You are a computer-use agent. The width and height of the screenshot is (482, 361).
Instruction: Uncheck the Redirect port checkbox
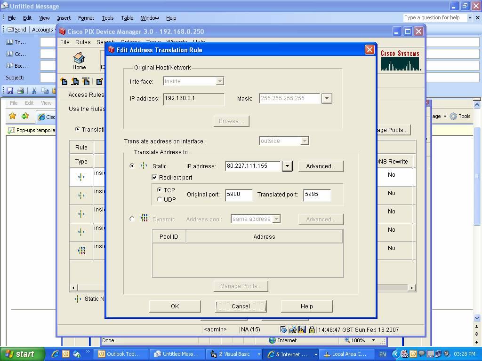click(x=154, y=178)
